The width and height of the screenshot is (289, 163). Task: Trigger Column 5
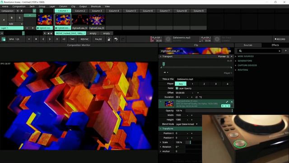tap(131, 11)
